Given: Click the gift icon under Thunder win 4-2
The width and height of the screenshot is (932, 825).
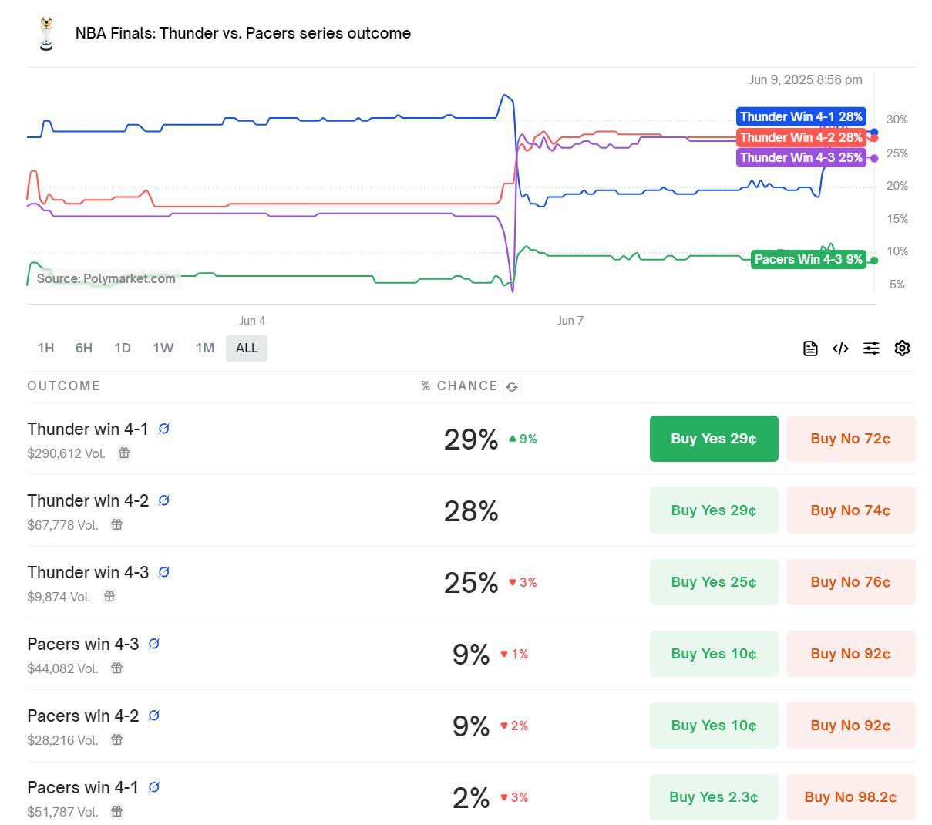Looking at the screenshot, I should coord(116,525).
